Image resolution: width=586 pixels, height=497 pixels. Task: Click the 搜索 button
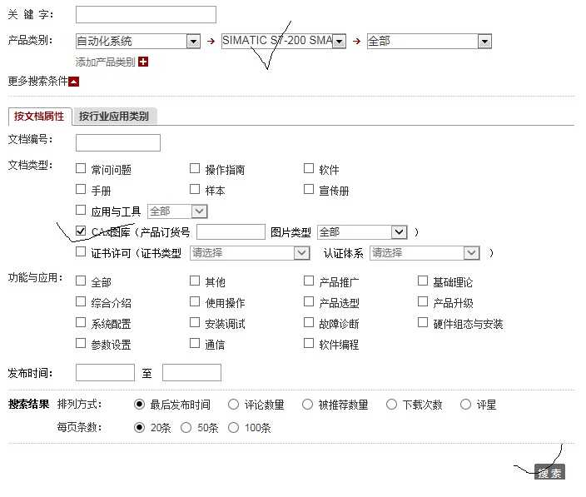coord(549,473)
